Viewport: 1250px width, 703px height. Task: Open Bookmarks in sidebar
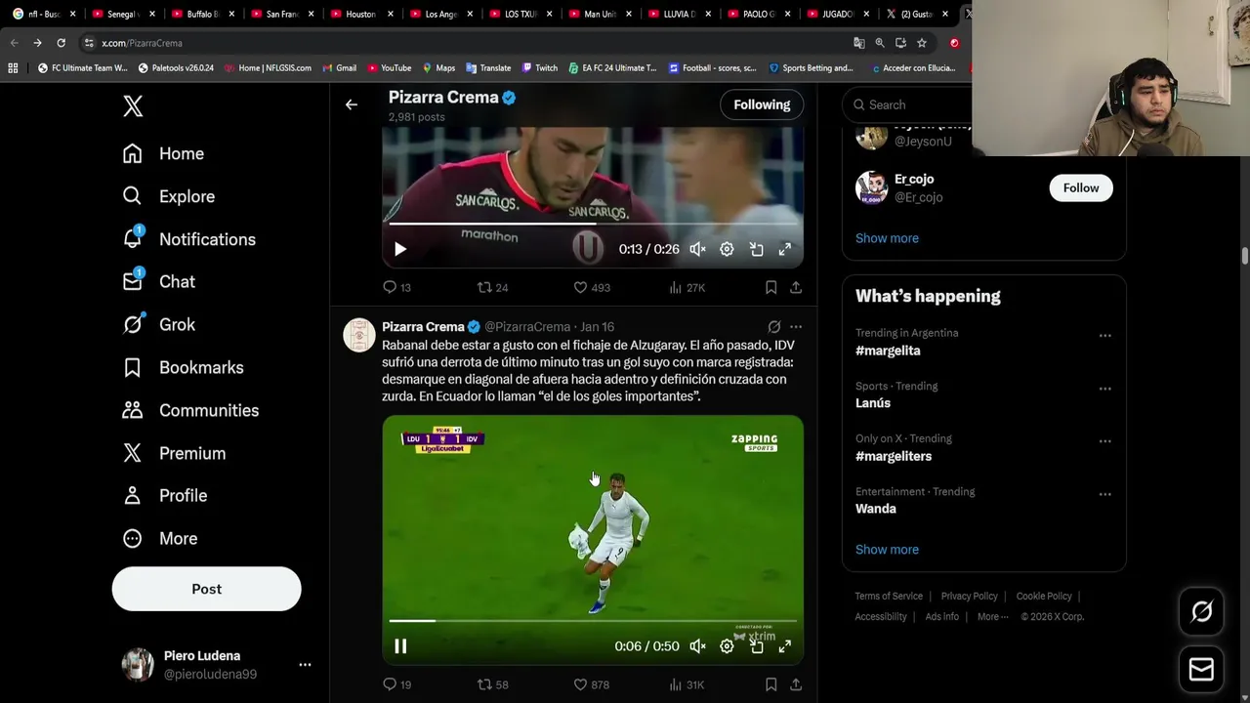click(183, 367)
